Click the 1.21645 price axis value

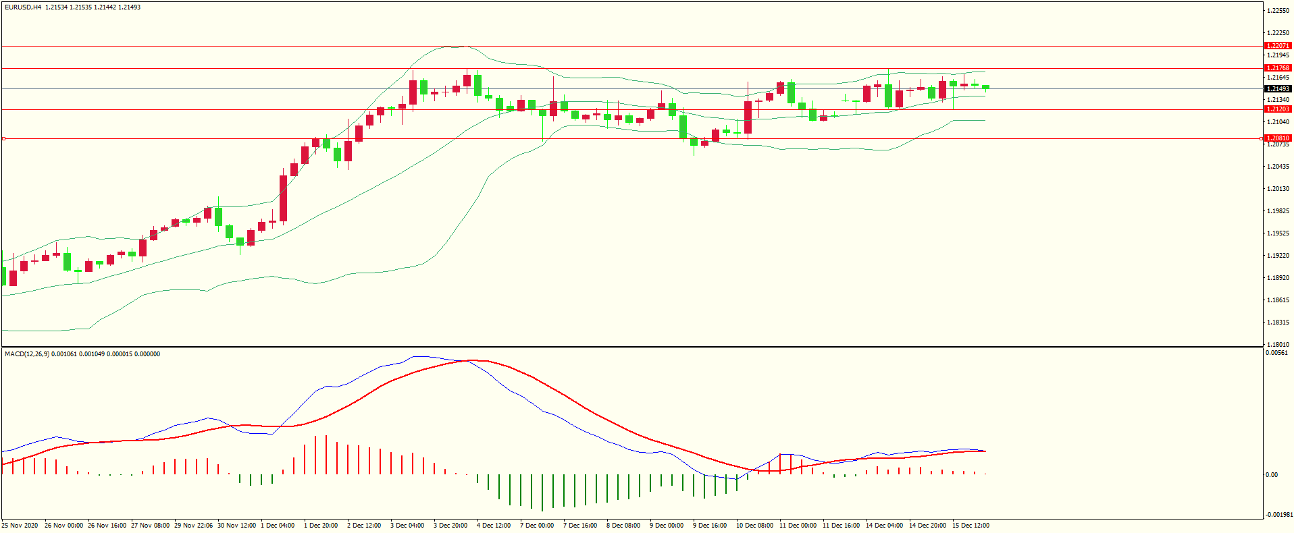[1278, 78]
